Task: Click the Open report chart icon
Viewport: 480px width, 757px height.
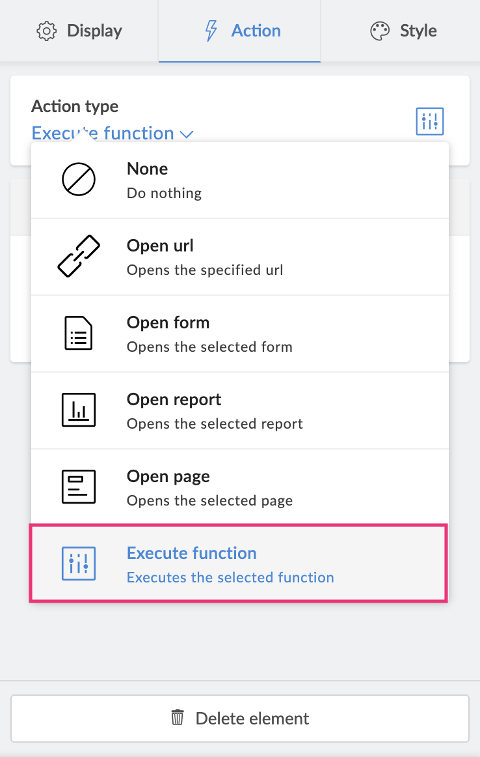Action: 79,410
